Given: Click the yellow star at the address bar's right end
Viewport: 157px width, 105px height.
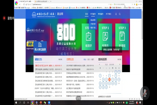Looking at the screenshot, I should 111,4.
